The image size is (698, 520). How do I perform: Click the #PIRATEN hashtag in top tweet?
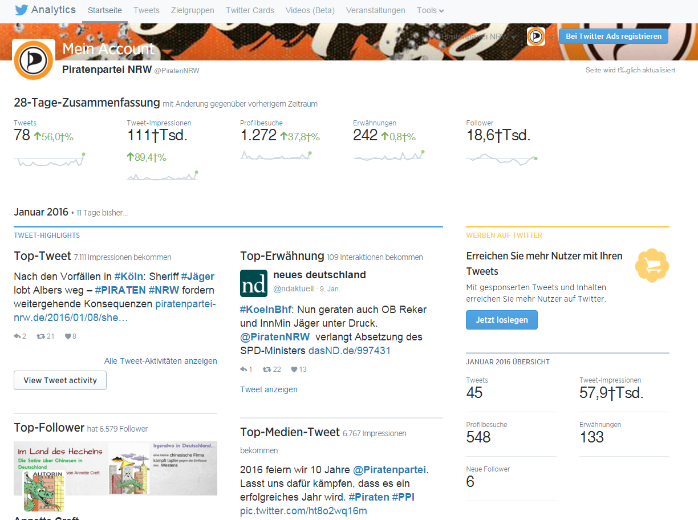click(120, 290)
